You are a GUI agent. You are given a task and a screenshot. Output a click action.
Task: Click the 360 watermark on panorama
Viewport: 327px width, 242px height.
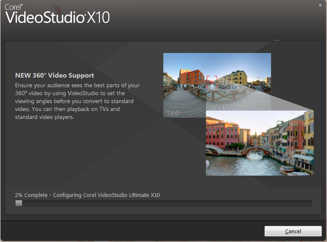(x=172, y=113)
